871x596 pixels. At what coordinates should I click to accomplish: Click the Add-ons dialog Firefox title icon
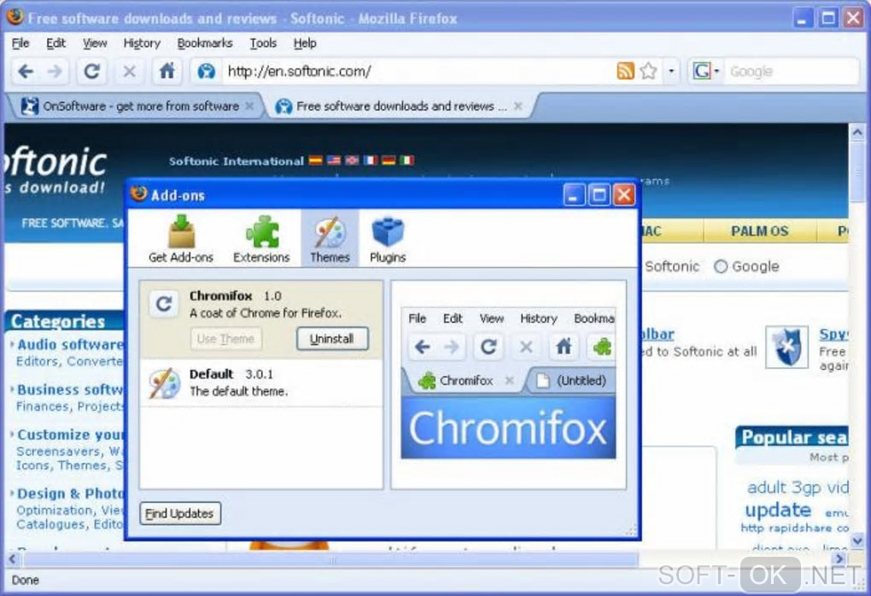coord(138,194)
